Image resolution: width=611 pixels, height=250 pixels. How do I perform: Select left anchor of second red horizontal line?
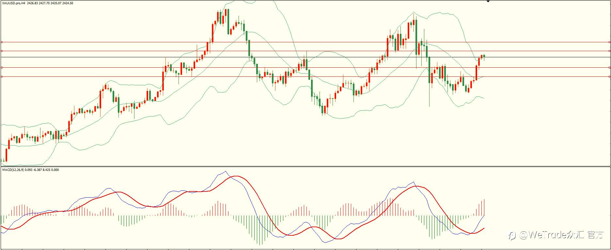[2, 51]
